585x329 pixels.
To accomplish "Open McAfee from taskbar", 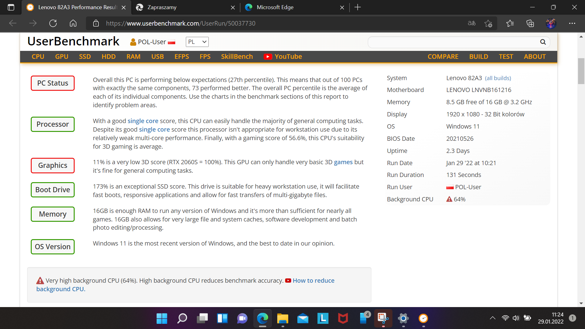I will click(x=343, y=319).
